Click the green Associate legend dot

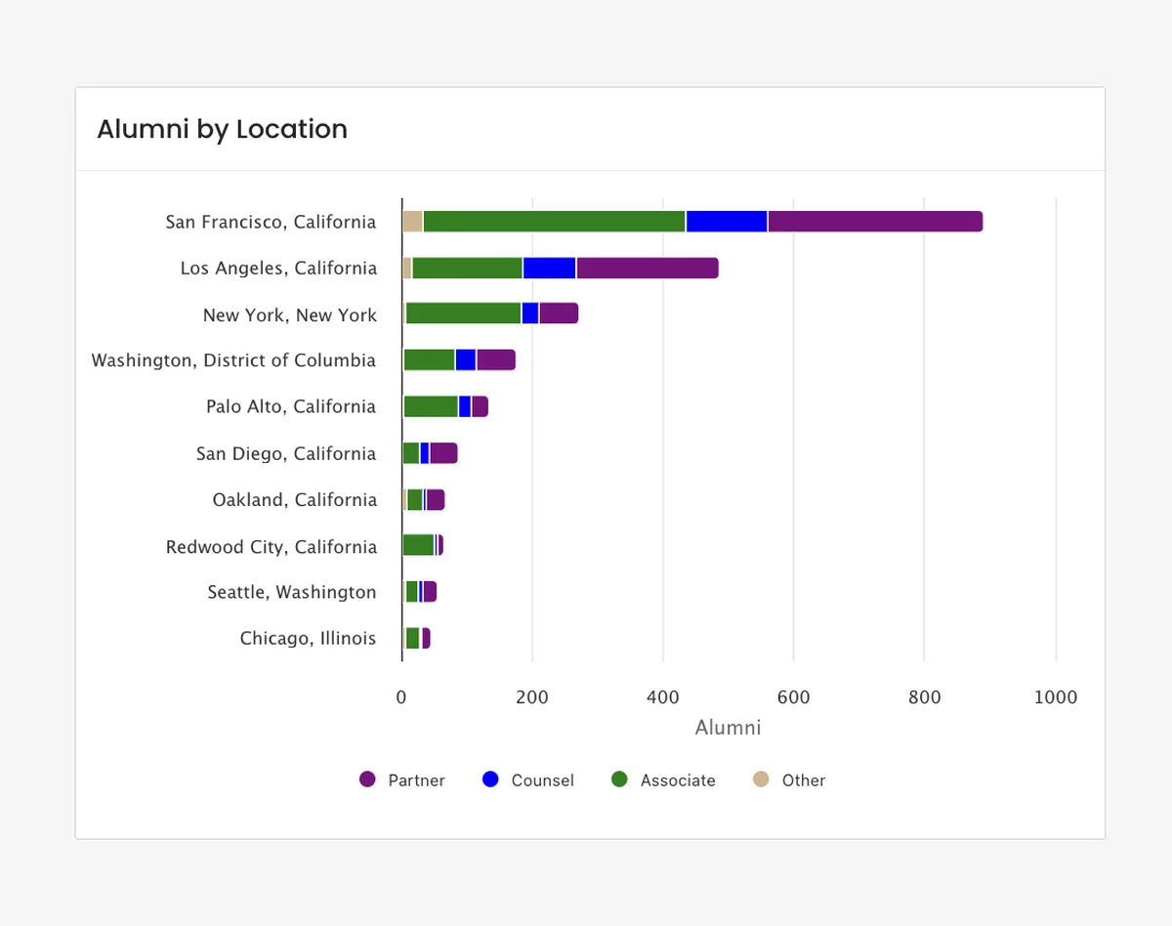point(619,779)
